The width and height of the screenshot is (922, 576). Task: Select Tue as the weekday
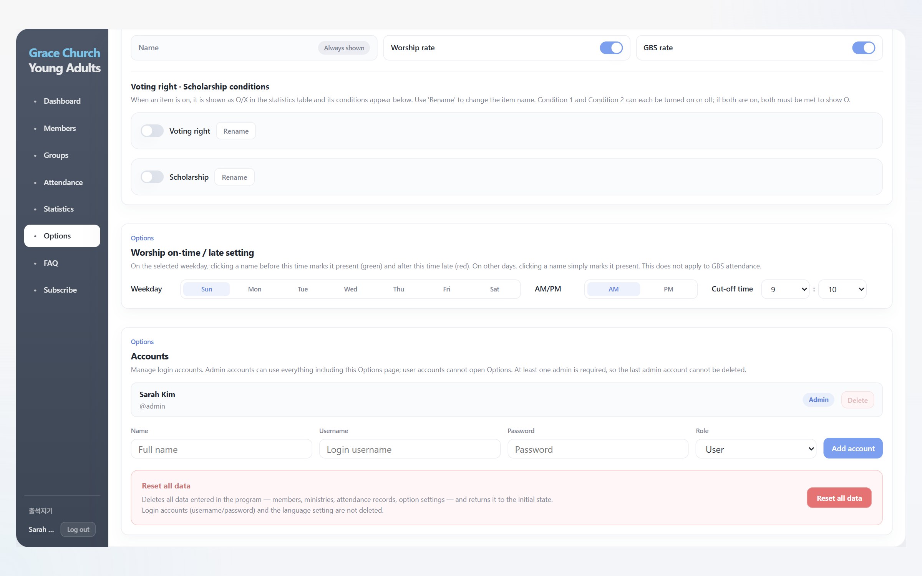[x=302, y=289]
